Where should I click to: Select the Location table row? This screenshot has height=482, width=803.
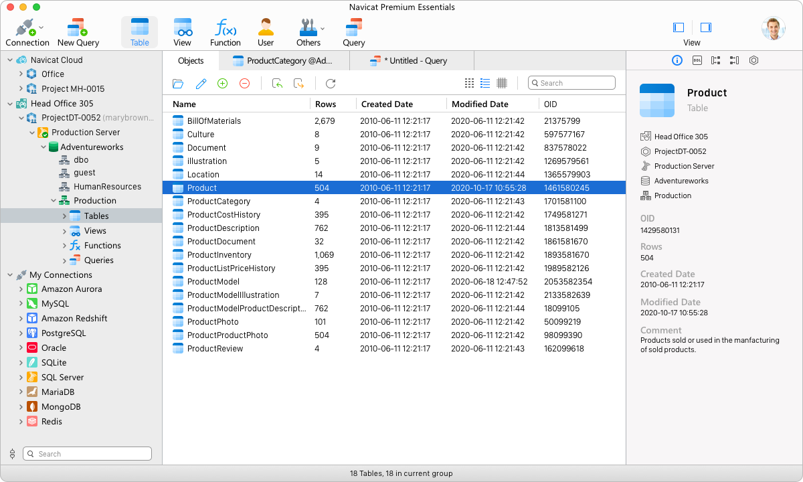click(x=394, y=175)
